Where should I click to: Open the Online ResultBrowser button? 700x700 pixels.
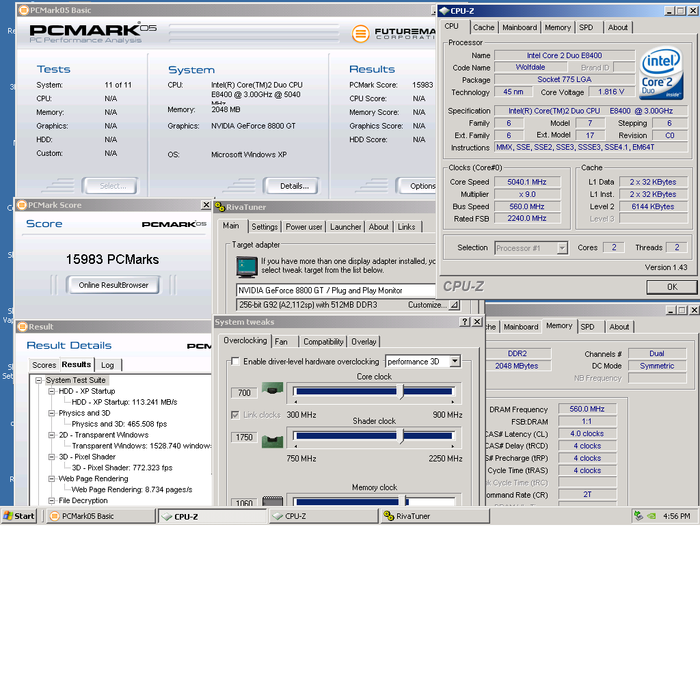click(113, 285)
